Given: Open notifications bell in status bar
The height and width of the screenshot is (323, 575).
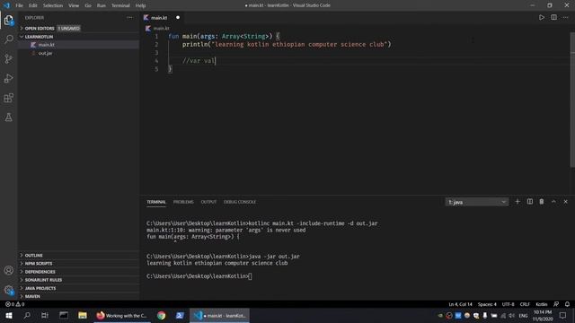Looking at the screenshot, I should pos(567,304).
